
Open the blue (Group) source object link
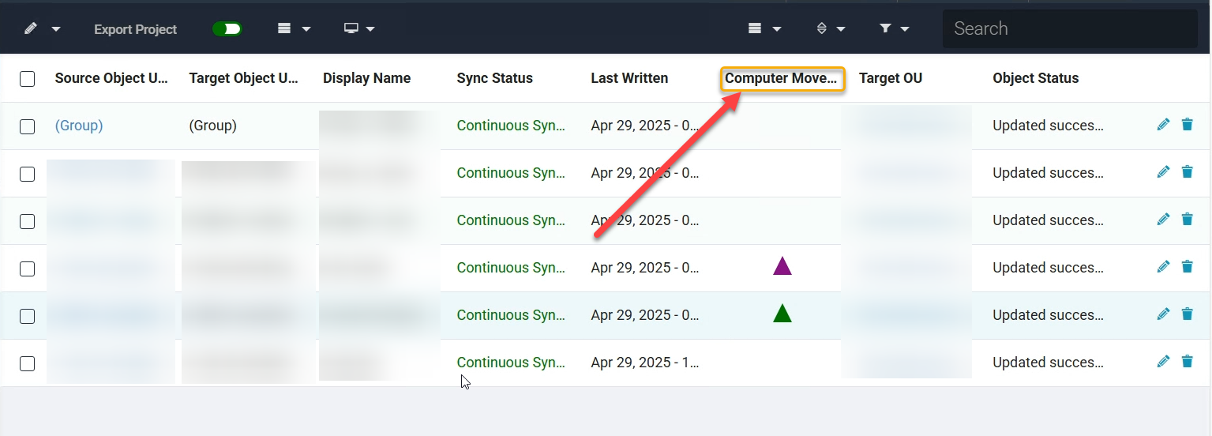pos(79,126)
